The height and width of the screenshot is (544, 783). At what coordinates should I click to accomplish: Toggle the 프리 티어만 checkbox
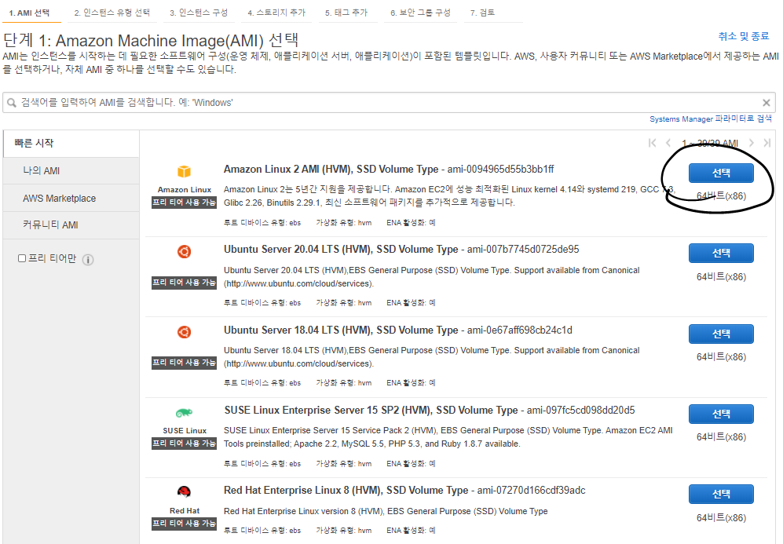pyautogui.click(x=22, y=258)
